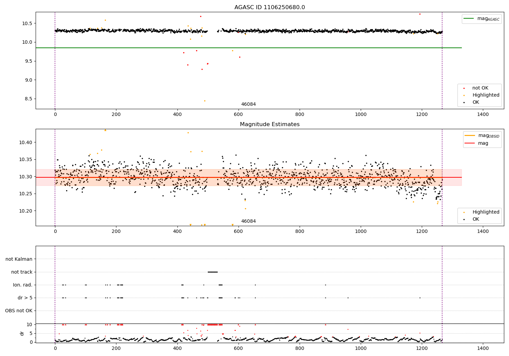Click the mag AGASC legend entry

point(482,19)
